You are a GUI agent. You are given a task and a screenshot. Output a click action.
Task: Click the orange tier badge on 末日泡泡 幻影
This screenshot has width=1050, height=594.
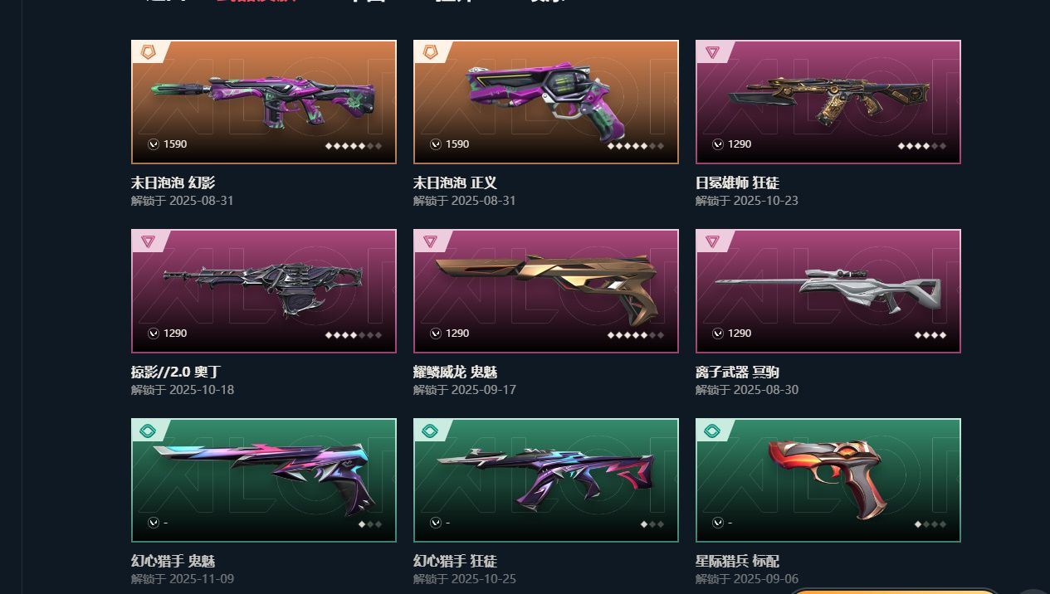148,52
